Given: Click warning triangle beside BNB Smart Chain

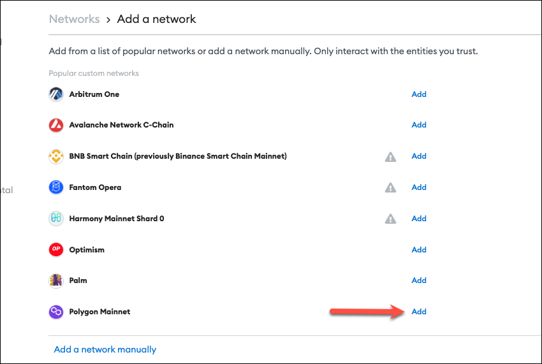Looking at the screenshot, I should pos(391,157).
